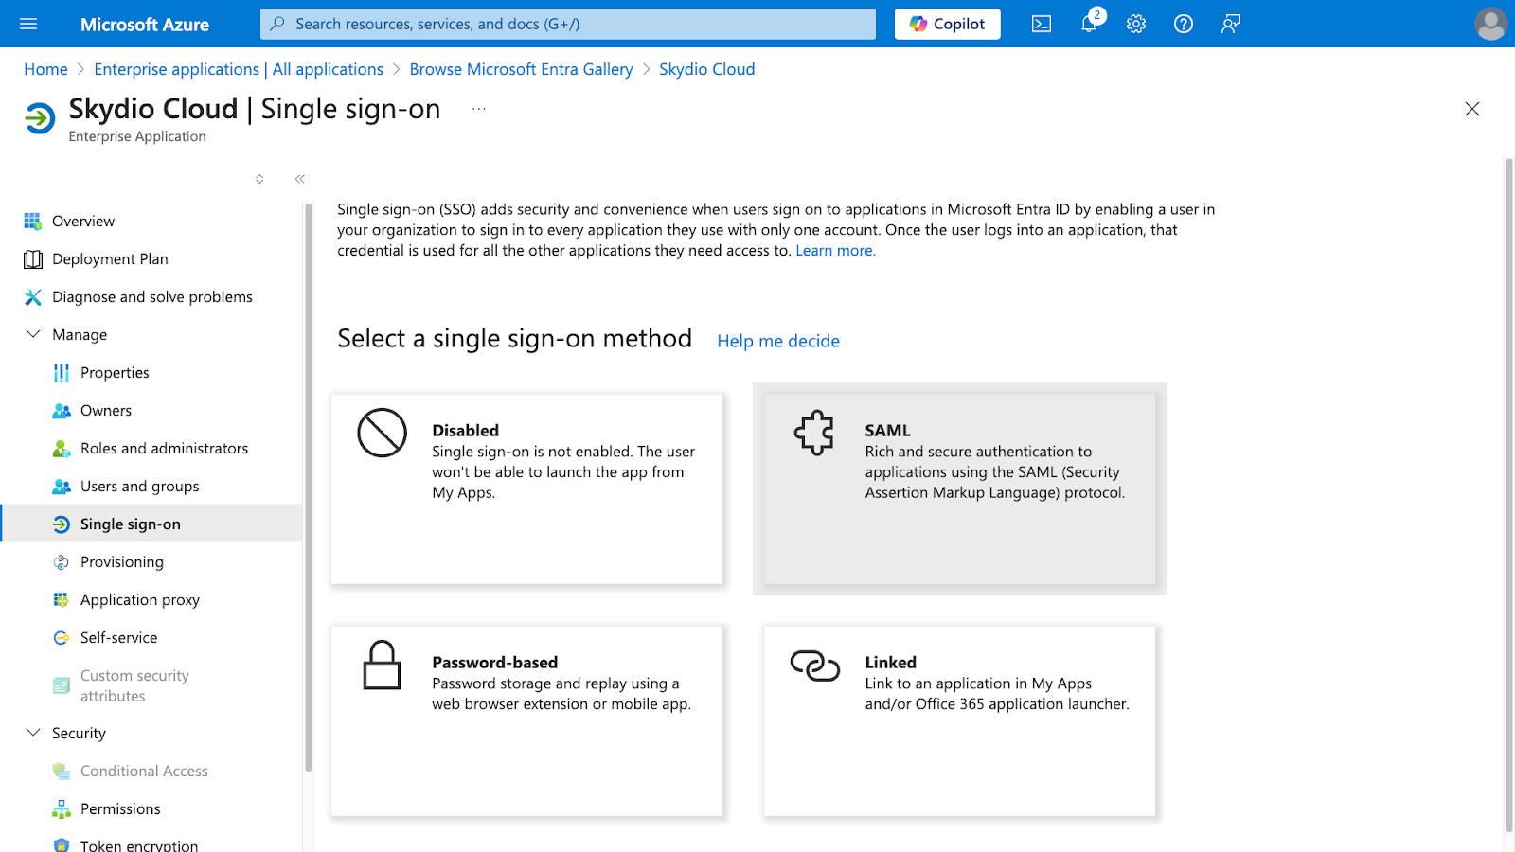
Task: Open the more options ellipsis beside title
Action: pyautogui.click(x=479, y=109)
